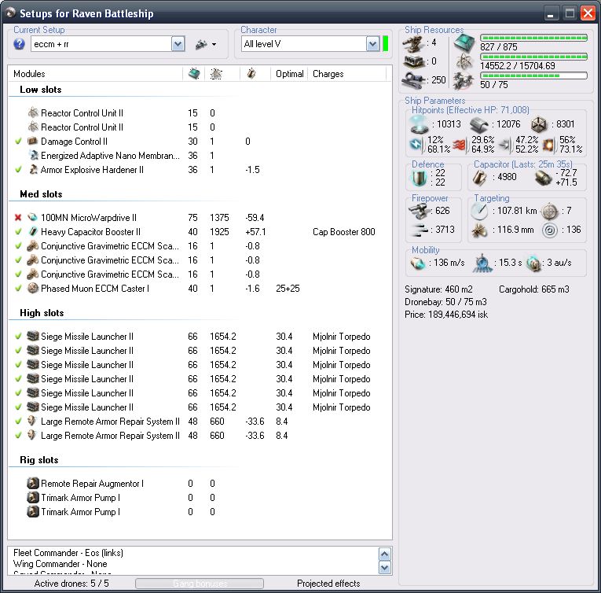The width and height of the screenshot is (601, 593).
Task: Select the Fleet Commander - Eos (links) line
Action: pos(68,553)
